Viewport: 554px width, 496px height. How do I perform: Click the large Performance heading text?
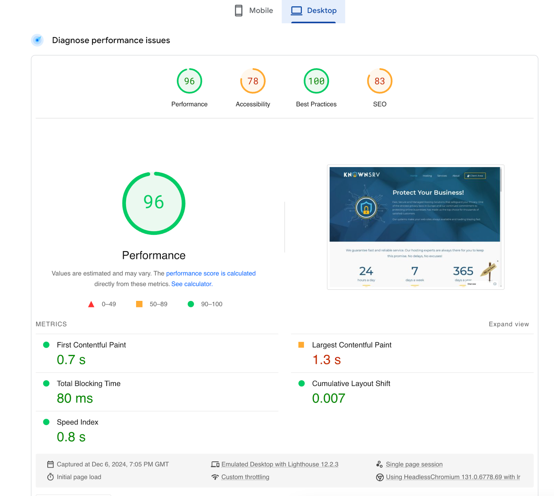(x=154, y=255)
